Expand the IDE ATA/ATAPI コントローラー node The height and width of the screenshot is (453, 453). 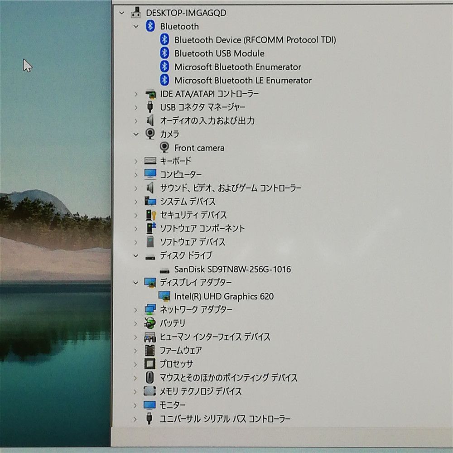[x=136, y=94]
